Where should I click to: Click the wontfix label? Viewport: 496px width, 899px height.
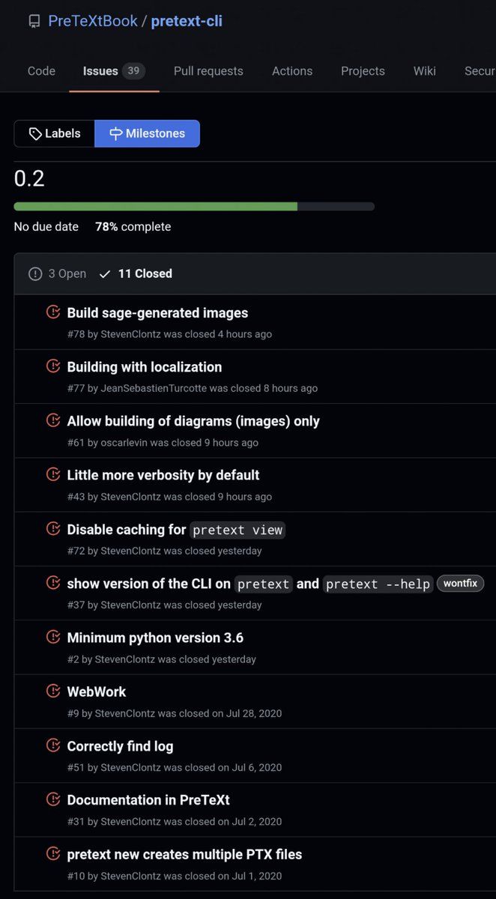[461, 583]
